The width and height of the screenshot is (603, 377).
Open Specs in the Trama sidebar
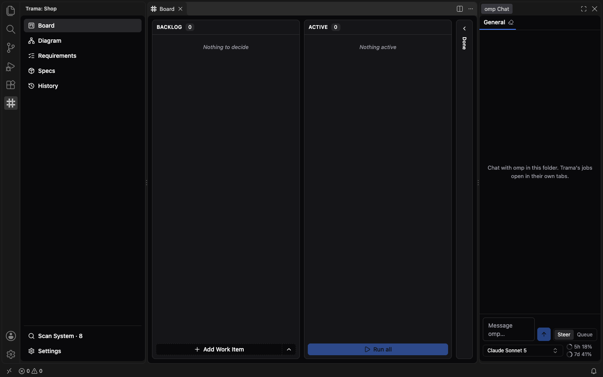[82, 71]
